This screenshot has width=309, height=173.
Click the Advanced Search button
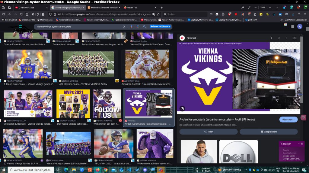click(160, 26)
